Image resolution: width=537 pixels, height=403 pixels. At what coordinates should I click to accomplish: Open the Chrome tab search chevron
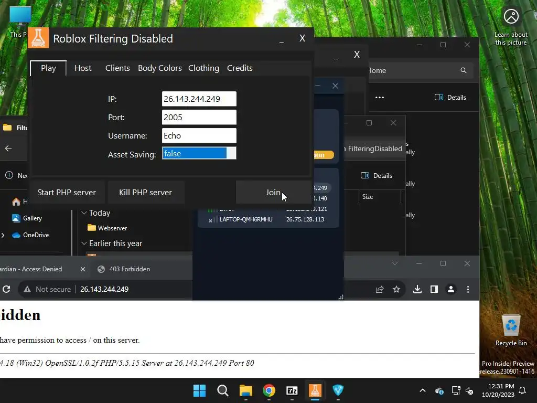pyautogui.click(x=395, y=263)
